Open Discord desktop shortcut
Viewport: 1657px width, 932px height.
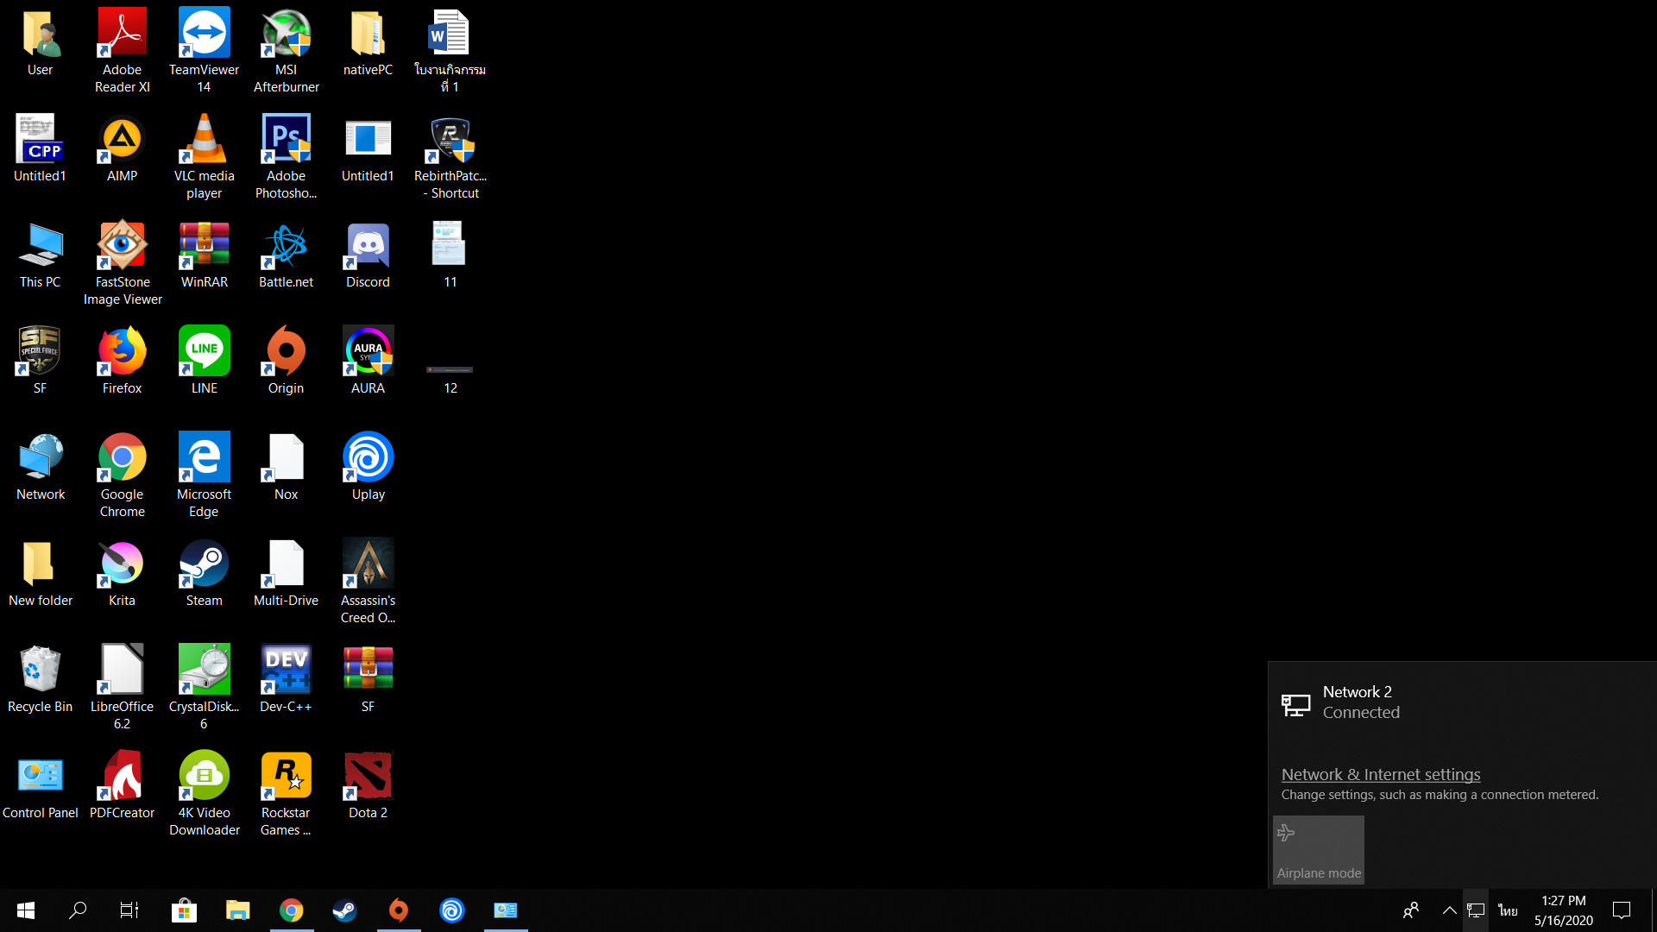368,255
